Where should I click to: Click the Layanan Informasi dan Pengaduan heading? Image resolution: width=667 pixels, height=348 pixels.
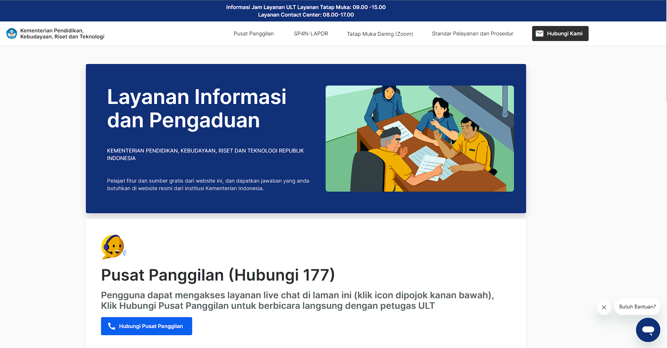[x=197, y=109]
